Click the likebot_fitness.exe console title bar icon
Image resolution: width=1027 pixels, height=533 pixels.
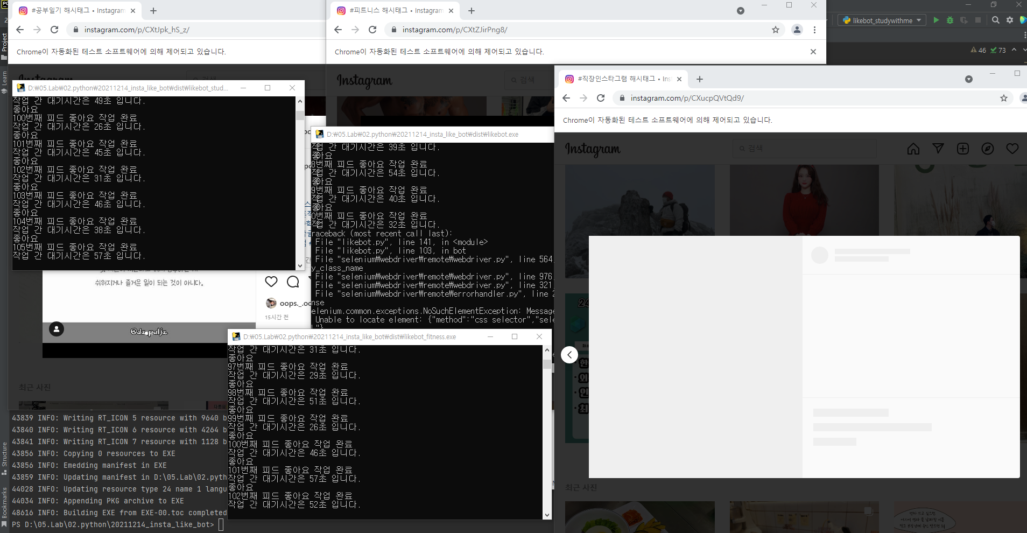click(236, 336)
